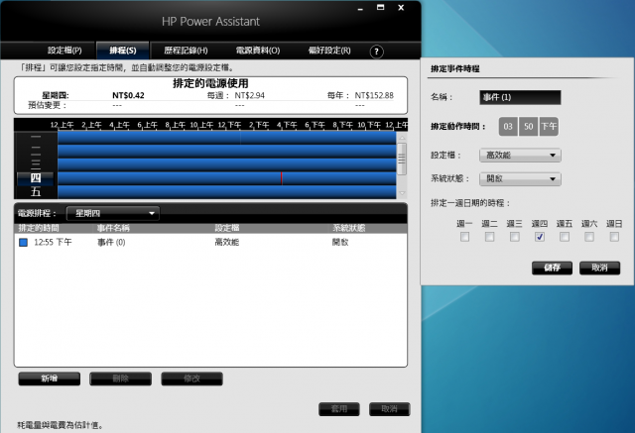635x433 pixels.
Task: Expand the 設定檔 高效能 dropdown
Action: 520,156
